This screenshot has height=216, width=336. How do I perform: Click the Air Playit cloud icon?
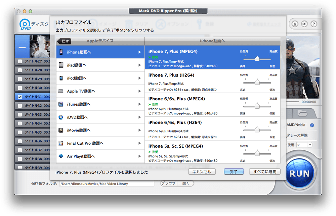tap(61, 156)
